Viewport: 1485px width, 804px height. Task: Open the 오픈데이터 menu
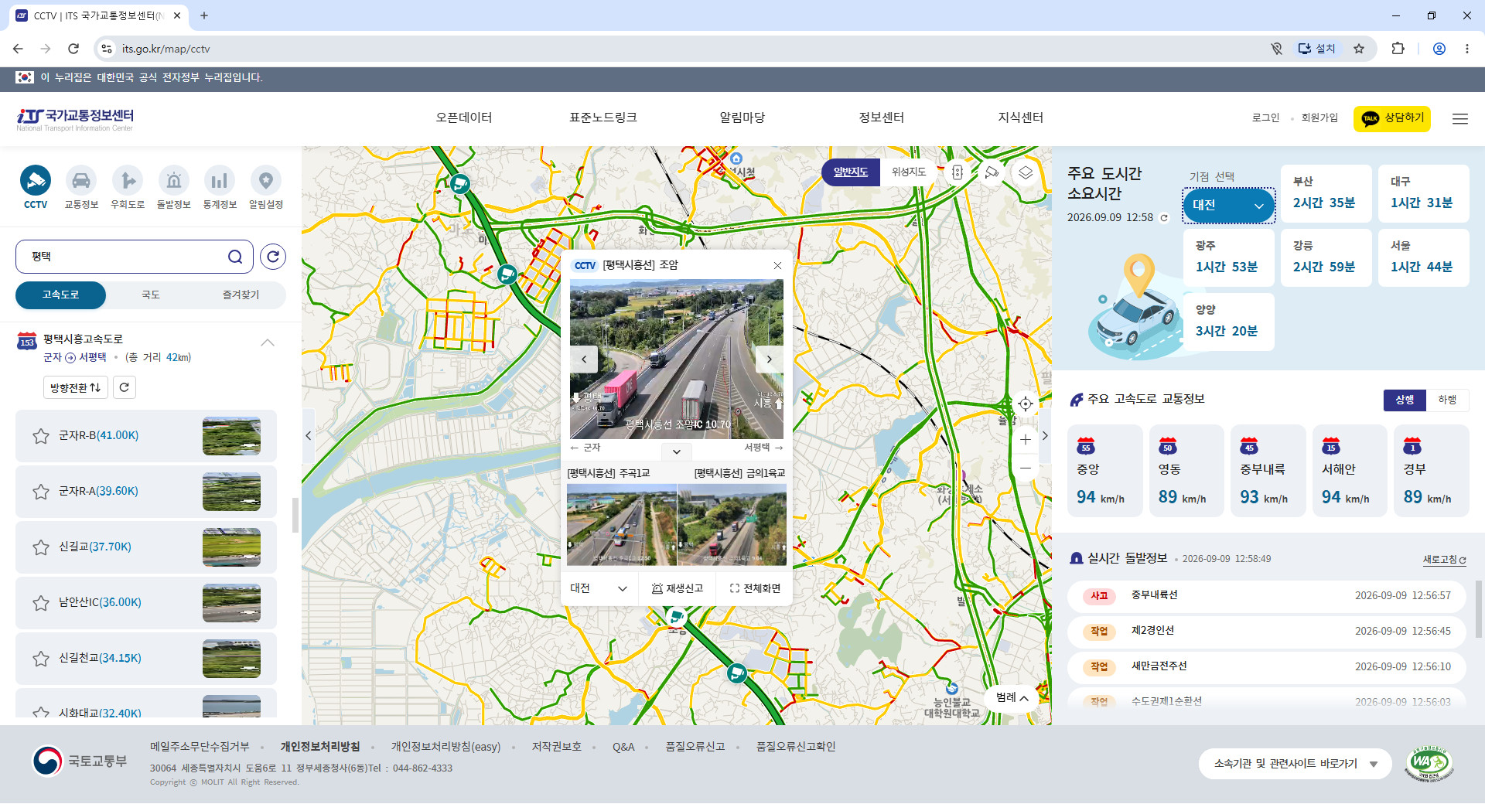pos(464,118)
